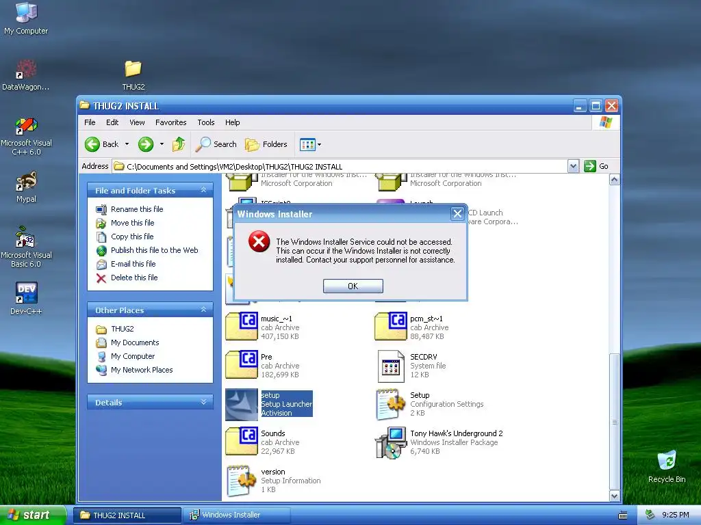Click OK in Windows Installer dialog

353,286
